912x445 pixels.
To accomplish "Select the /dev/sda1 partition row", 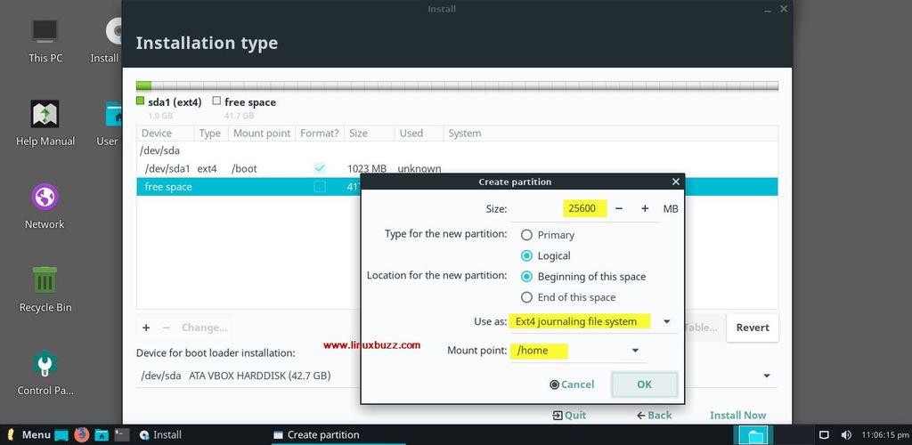I will click(248, 168).
